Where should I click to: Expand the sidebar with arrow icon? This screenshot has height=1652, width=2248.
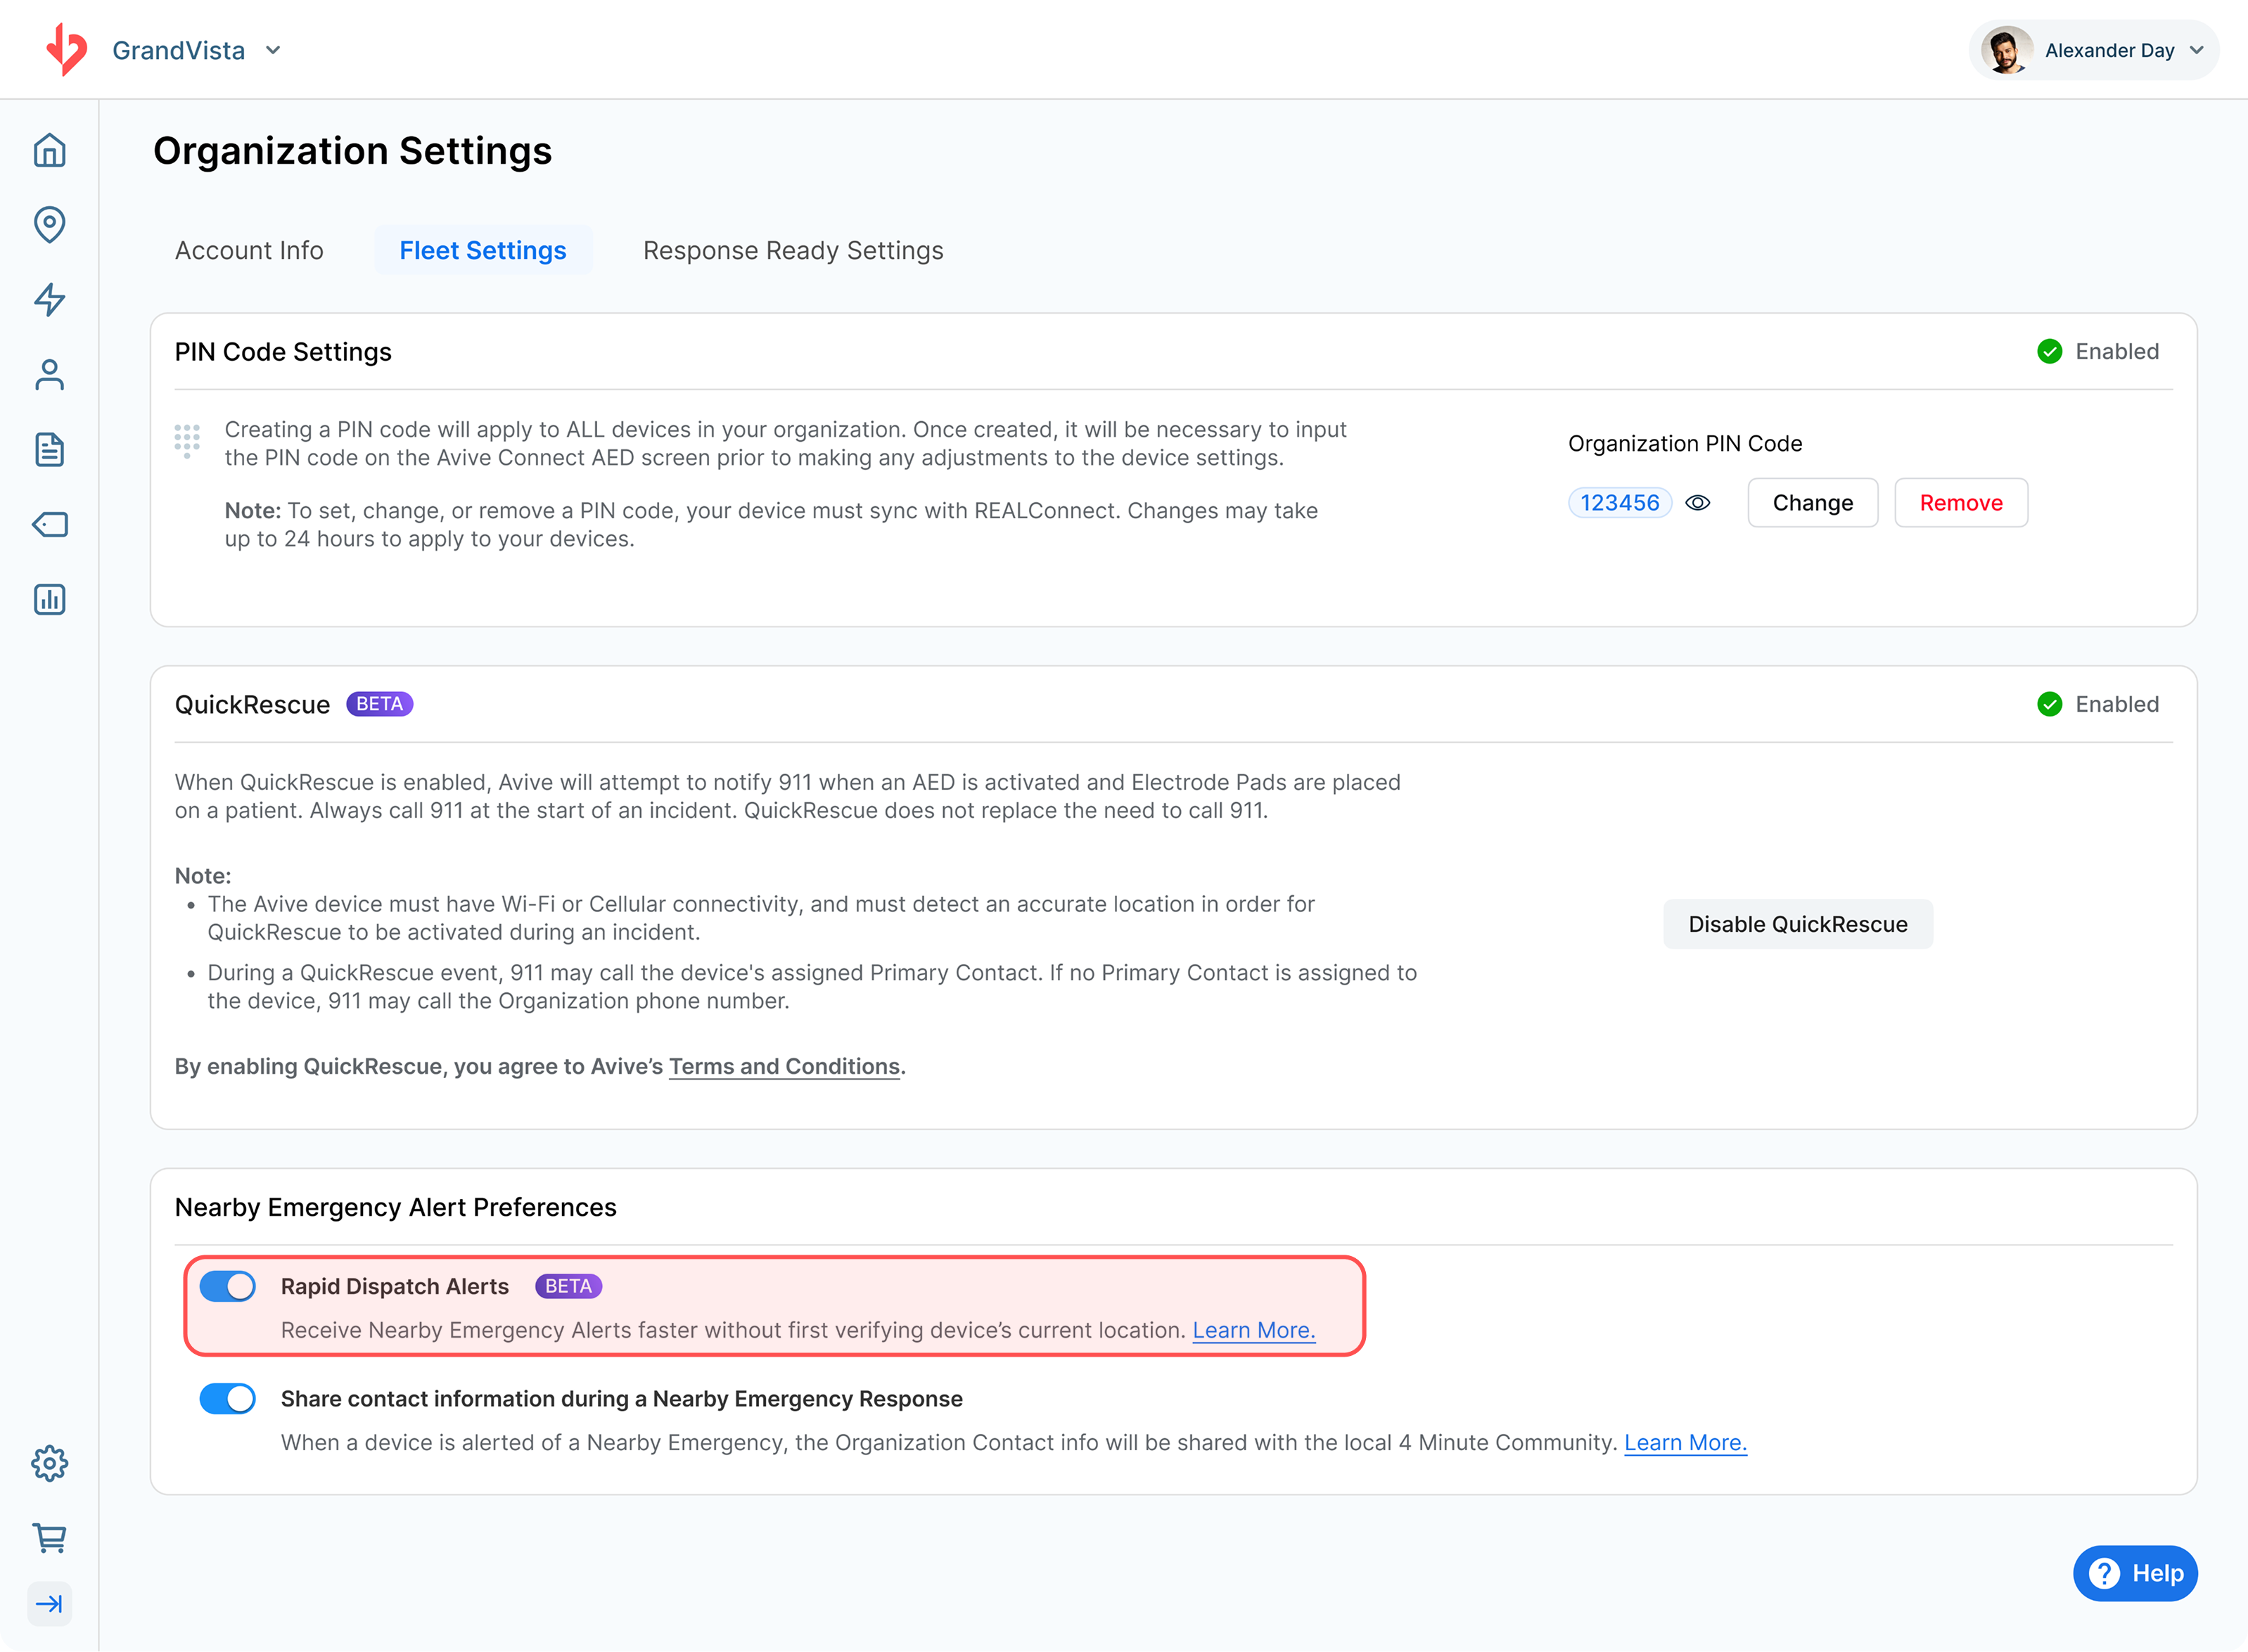tap(49, 1604)
